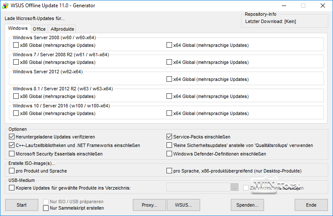333x216 pixels.
Task: Click the browse (...) button for target directory
Action: tap(235, 187)
